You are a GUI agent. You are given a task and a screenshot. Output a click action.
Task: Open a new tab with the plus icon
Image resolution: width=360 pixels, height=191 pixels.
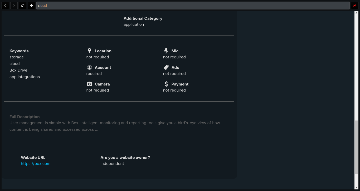[x=31, y=6]
